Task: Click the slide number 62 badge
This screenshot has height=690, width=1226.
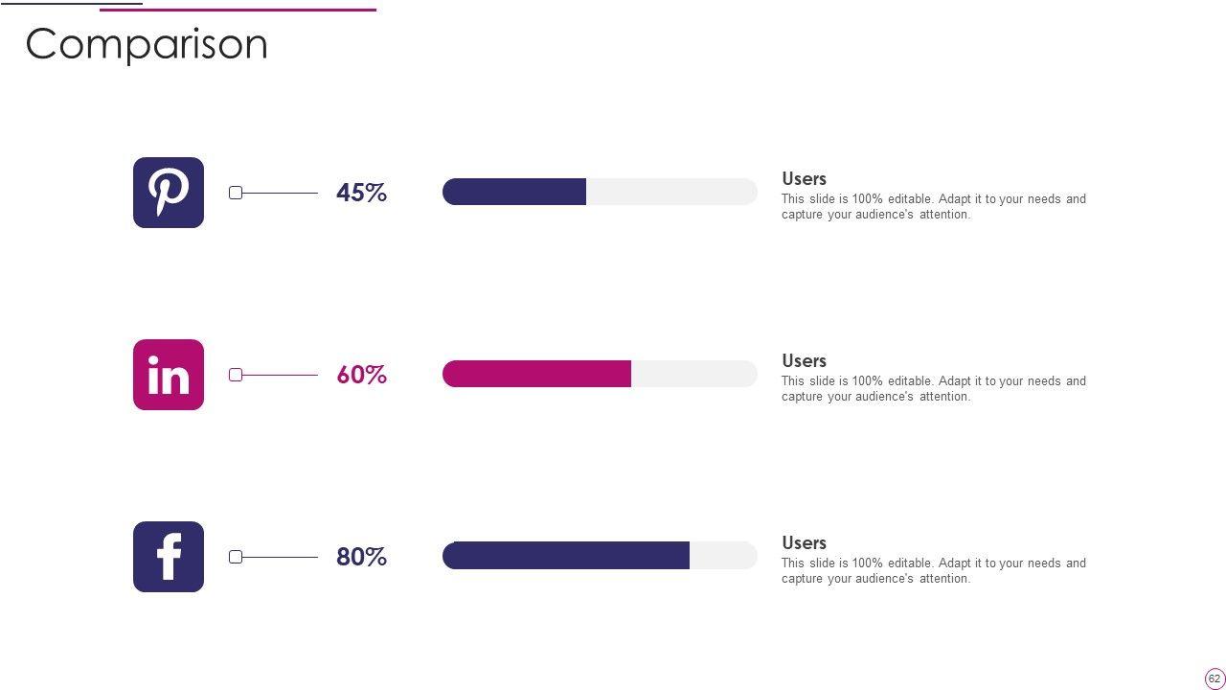Action: click(1215, 678)
